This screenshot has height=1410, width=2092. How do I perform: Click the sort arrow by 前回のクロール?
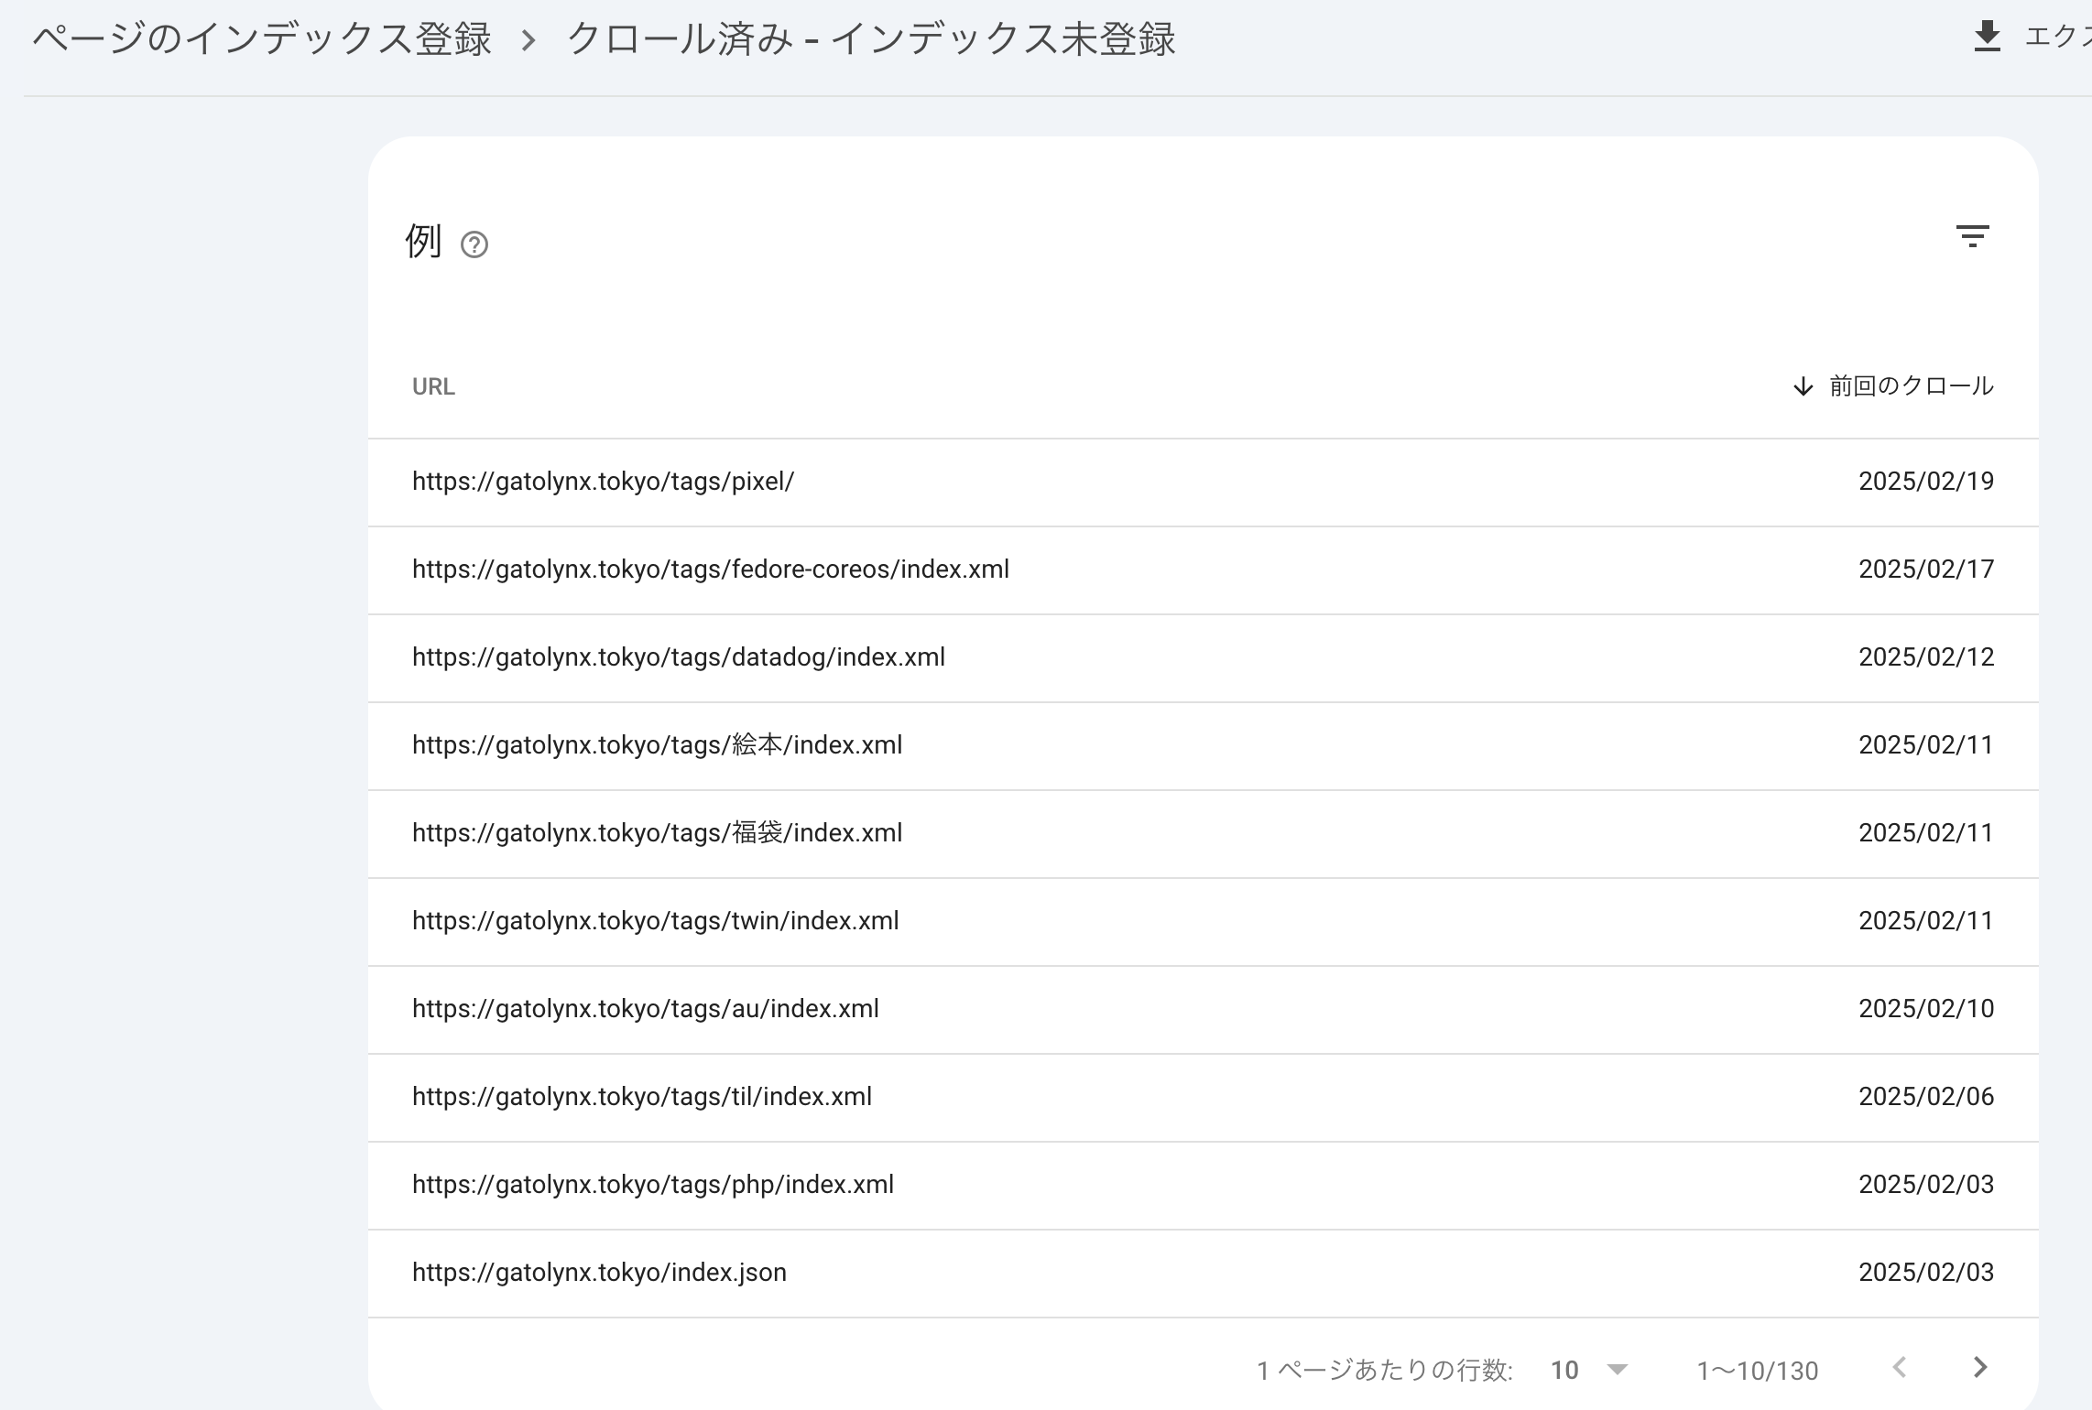point(1803,386)
